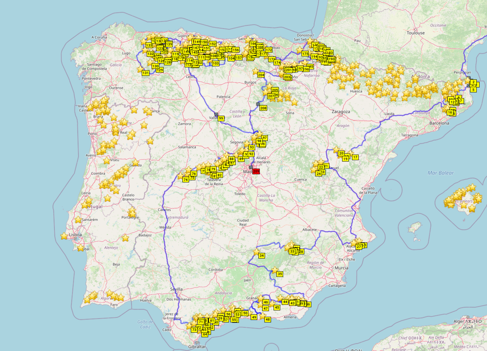Open the star marker next to Viseu
487x351 pixels.
pyautogui.click(x=107, y=160)
